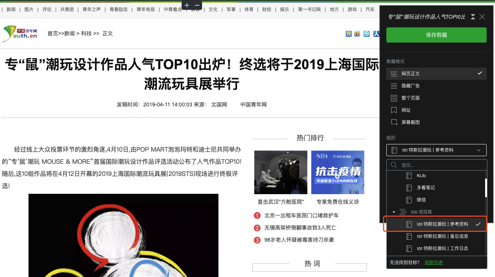Open the 直击武汉"方舱医院" caption link

[x=281, y=202]
